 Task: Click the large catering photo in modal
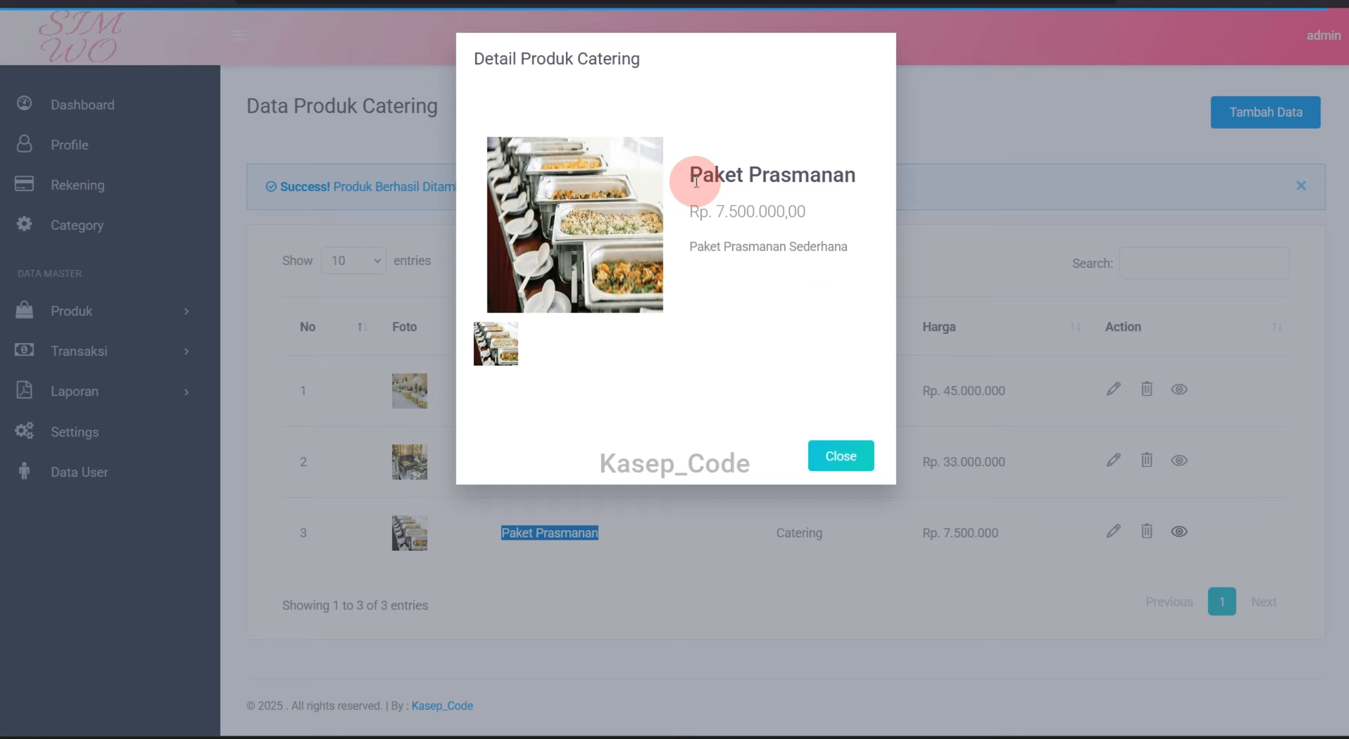coord(575,225)
